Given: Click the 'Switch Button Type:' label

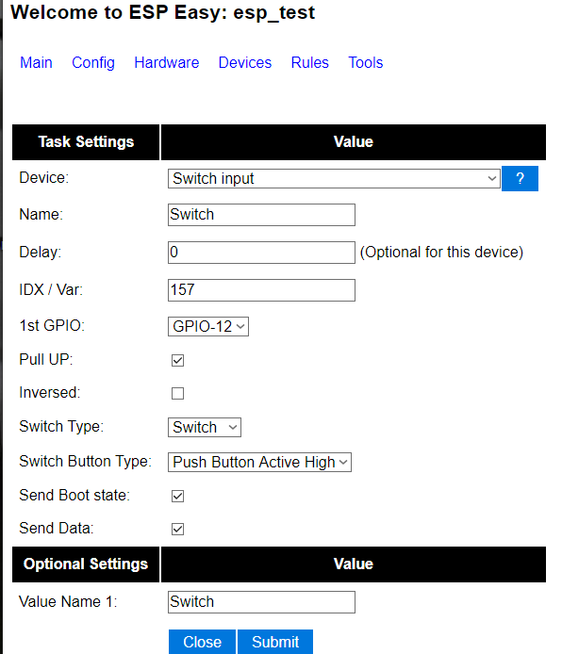Looking at the screenshot, I should (85, 462).
